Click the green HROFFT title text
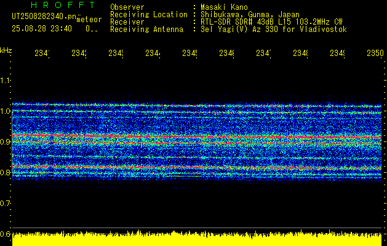 (x=63, y=5)
